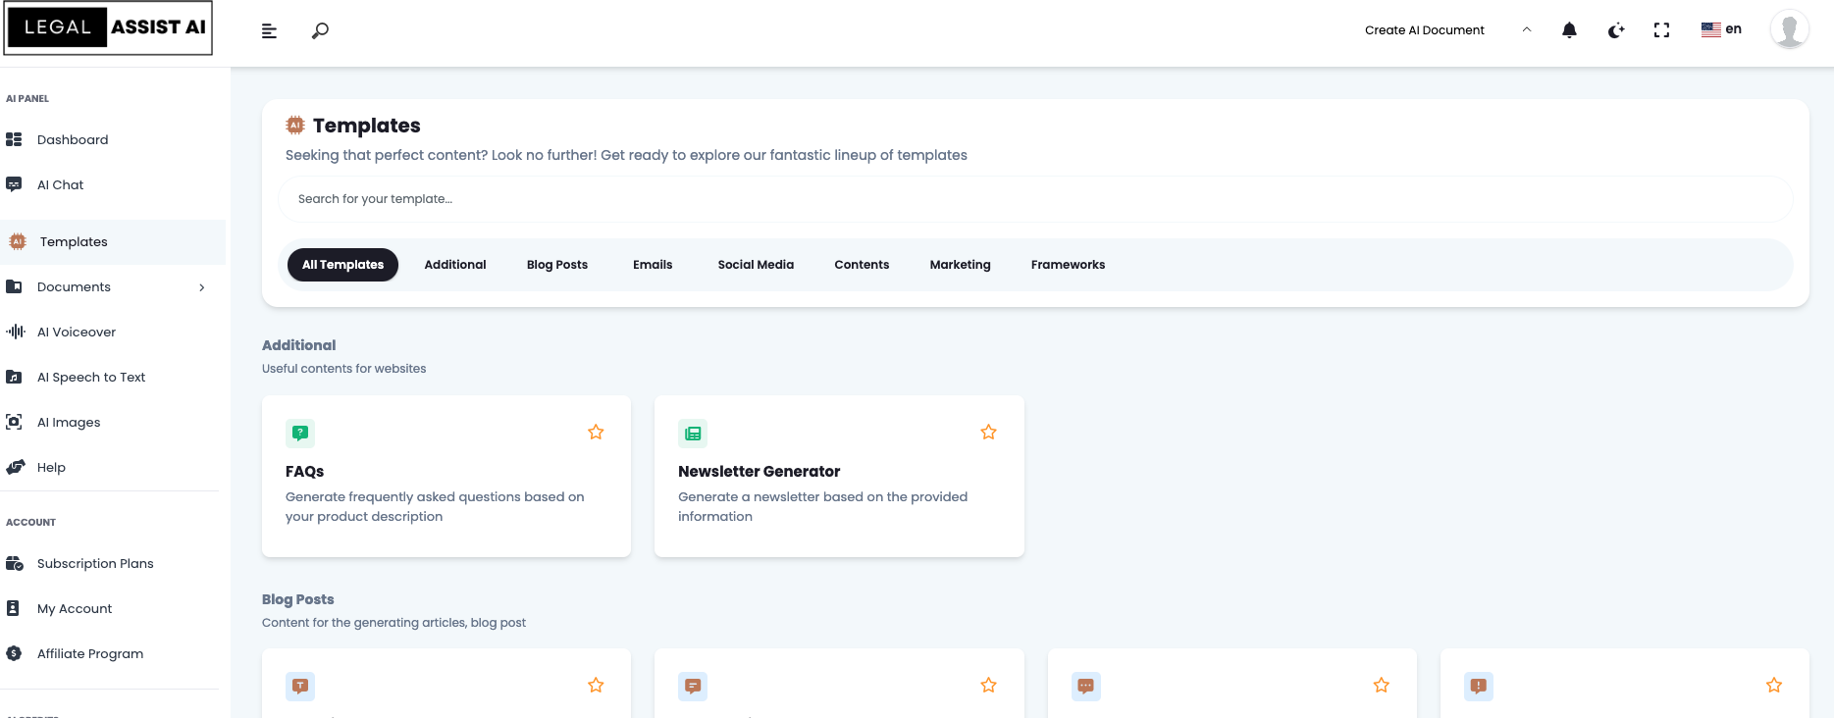The image size is (1834, 718).
Task: Open the notifications bell
Action: (1569, 30)
